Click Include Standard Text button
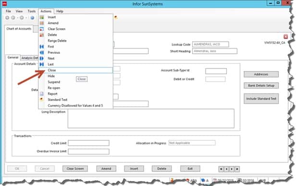 (x=261, y=99)
